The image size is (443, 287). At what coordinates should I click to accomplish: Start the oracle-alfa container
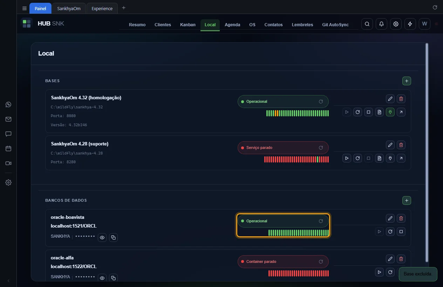(379, 272)
